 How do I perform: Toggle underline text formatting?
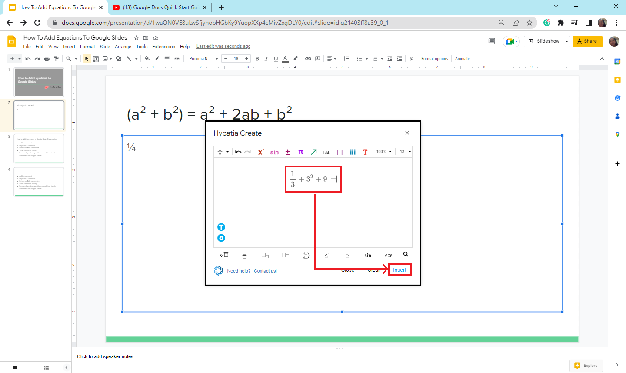276,59
